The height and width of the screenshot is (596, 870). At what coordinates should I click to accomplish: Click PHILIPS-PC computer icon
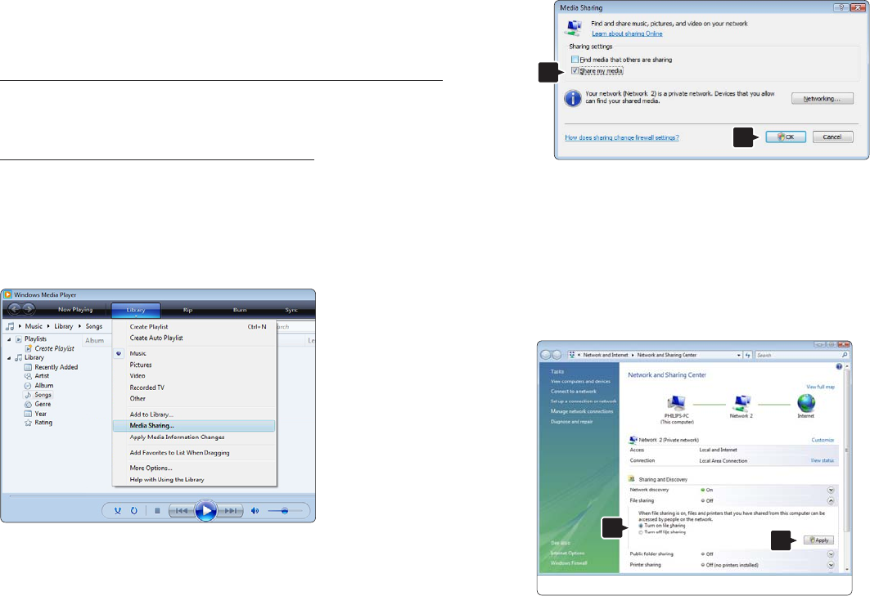(x=676, y=403)
